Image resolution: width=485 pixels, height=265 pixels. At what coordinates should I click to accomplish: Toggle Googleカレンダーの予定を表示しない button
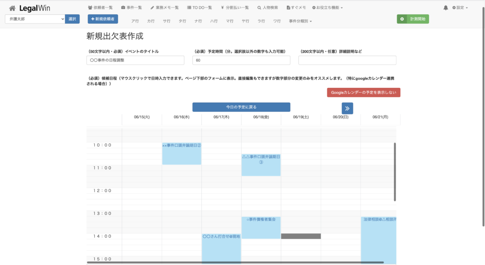pyautogui.click(x=363, y=93)
